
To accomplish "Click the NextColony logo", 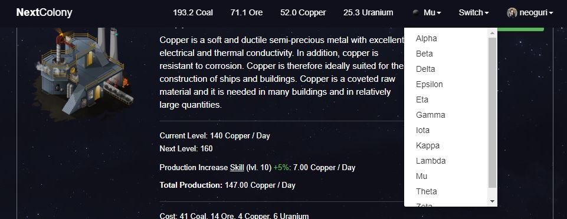I will coord(44,12).
